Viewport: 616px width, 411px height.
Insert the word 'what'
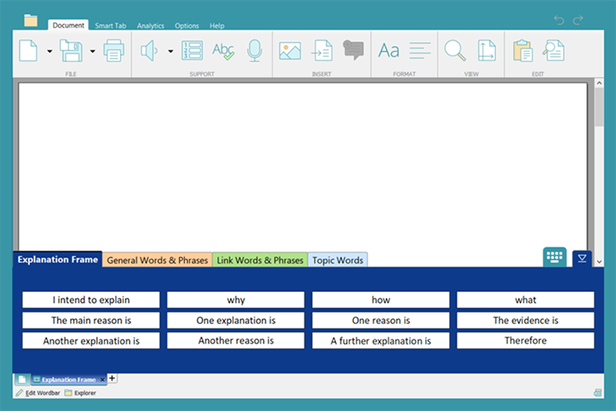[x=525, y=300]
